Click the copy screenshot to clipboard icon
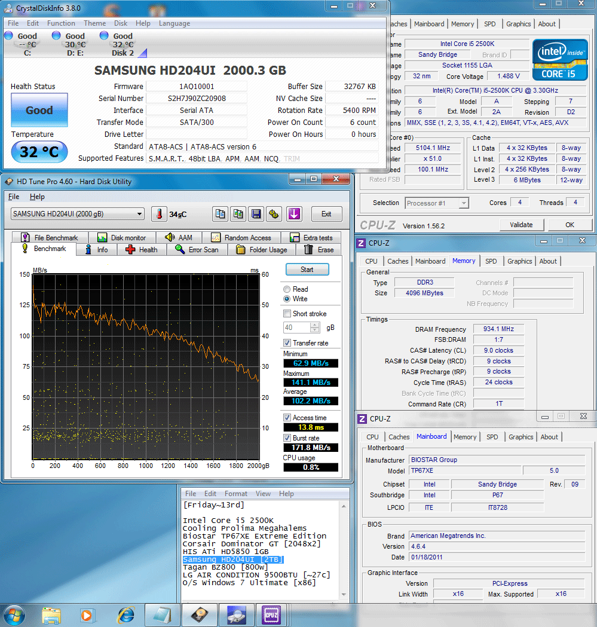The width and height of the screenshot is (597, 627). click(x=238, y=214)
